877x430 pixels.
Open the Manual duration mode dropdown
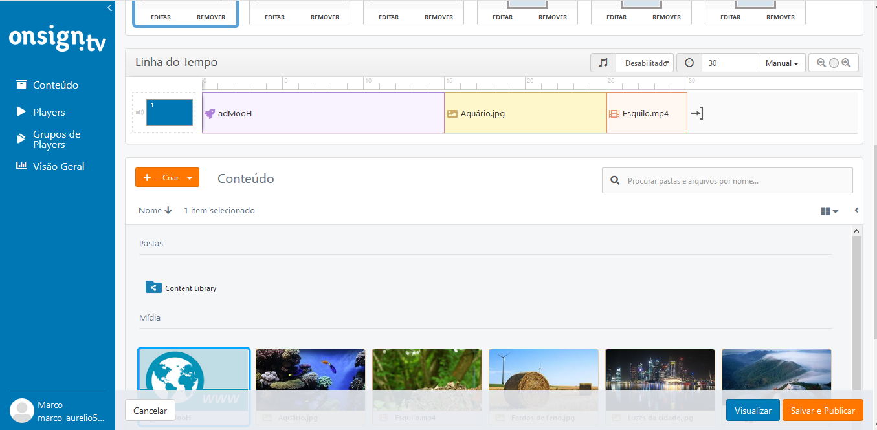point(782,63)
